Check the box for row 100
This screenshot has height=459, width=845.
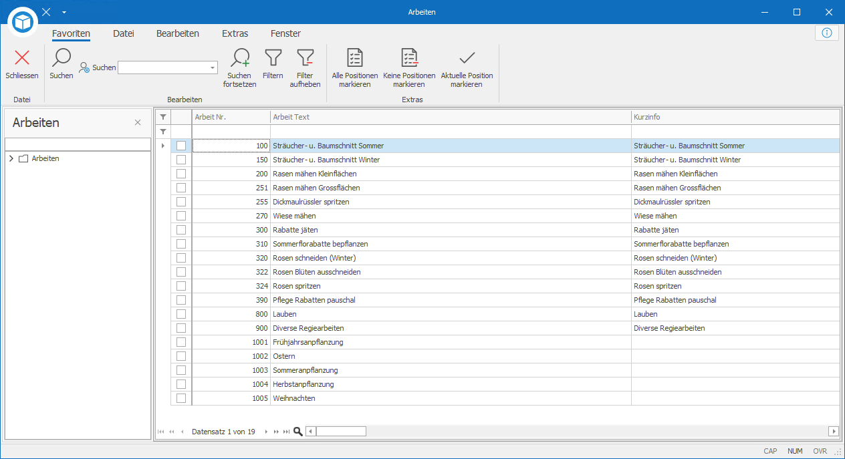point(181,146)
